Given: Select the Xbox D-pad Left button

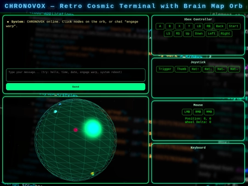Looking at the screenshot, I should pos(212,34).
